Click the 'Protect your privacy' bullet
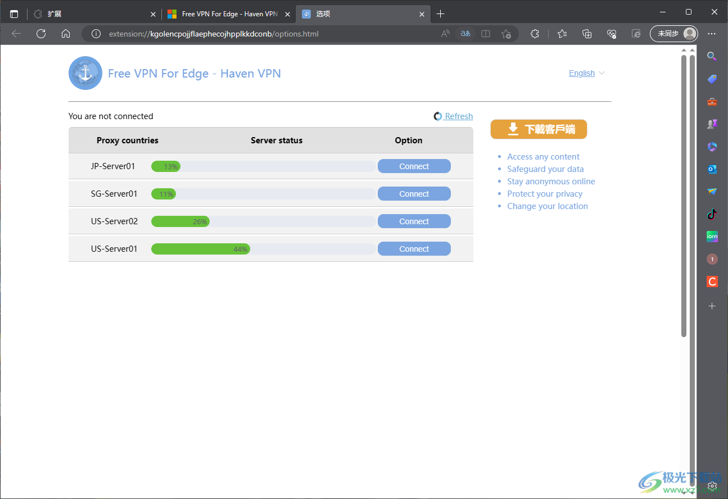The height and width of the screenshot is (499, 728). click(545, 194)
